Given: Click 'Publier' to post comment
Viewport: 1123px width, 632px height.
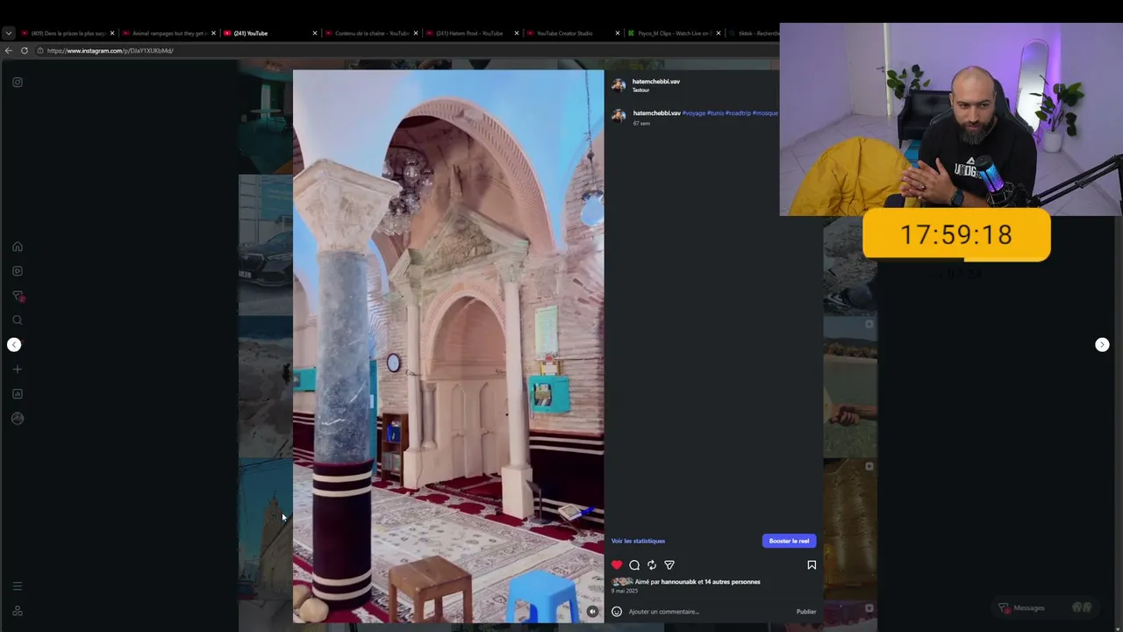Looking at the screenshot, I should coord(806,612).
